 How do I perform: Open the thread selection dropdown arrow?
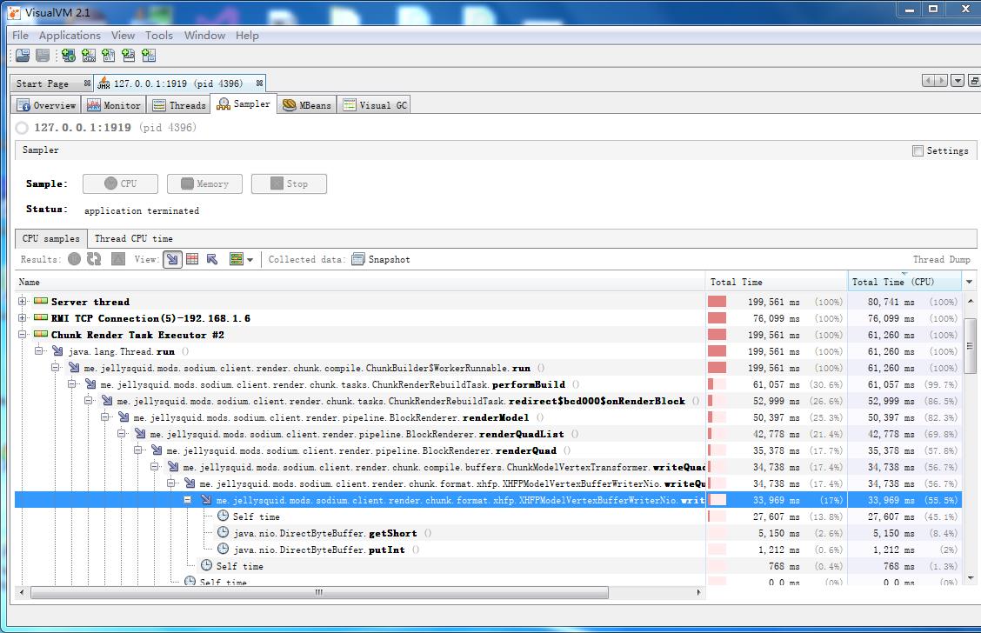pos(251,259)
